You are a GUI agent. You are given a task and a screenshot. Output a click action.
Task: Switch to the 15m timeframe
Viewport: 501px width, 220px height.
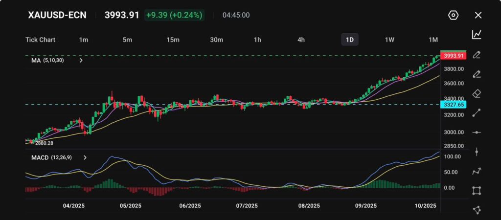(x=172, y=40)
